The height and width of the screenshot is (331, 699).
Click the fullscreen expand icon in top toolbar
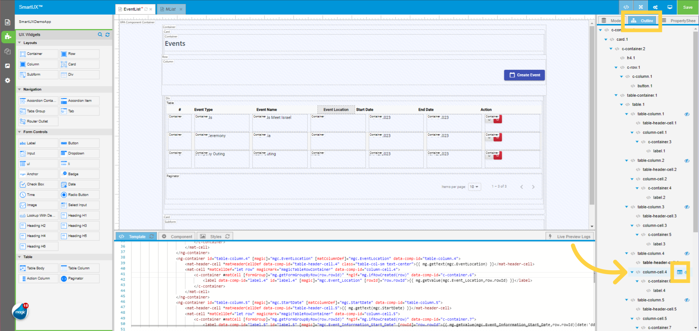[641, 7]
